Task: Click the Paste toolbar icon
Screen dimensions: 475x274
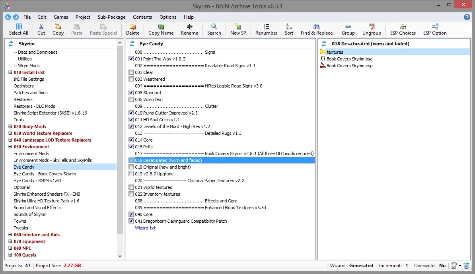Action: tap(77, 27)
